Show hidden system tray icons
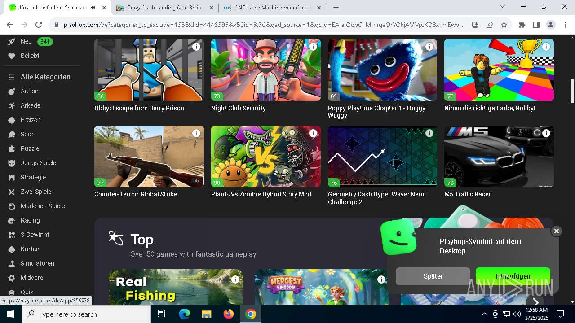Viewport: 575px width, 323px height. pyautogui.click(x=484, y=314)
